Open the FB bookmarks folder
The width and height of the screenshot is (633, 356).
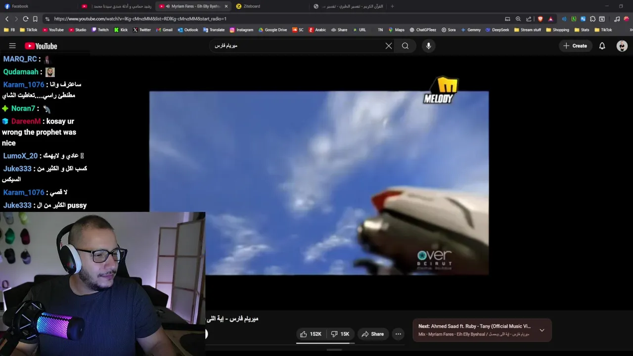tap(9, 30)
